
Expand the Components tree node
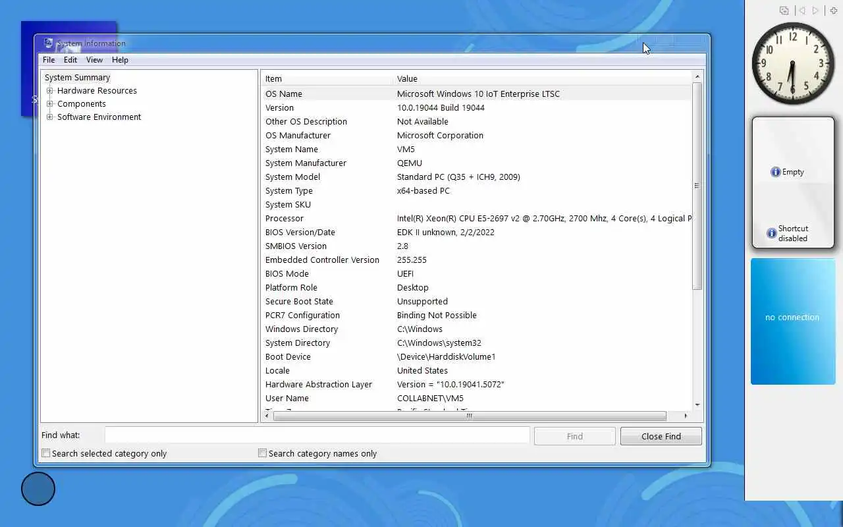point(49,104)
